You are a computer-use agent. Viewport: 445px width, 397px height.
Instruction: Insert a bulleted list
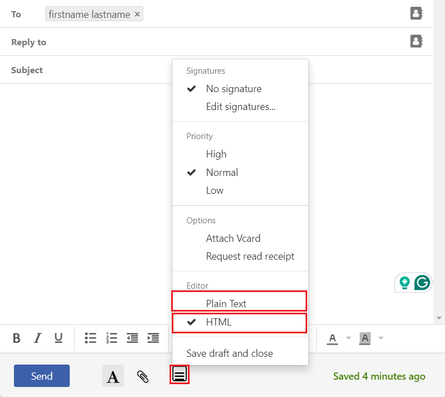(x=90, y=338)
